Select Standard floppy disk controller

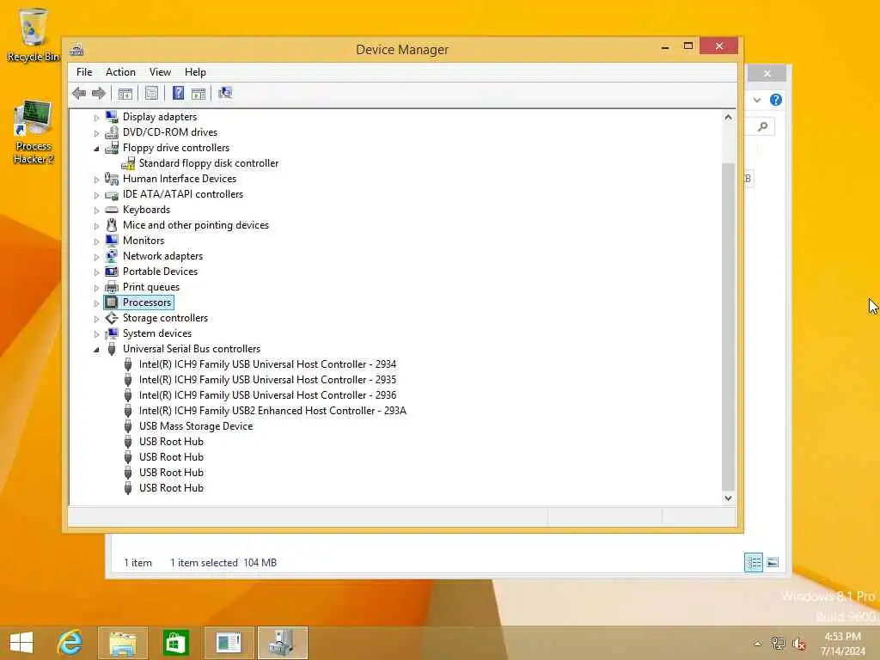[209, 163]
